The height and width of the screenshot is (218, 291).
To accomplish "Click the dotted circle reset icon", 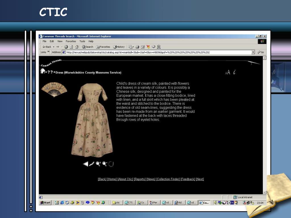I will point(111,164).
